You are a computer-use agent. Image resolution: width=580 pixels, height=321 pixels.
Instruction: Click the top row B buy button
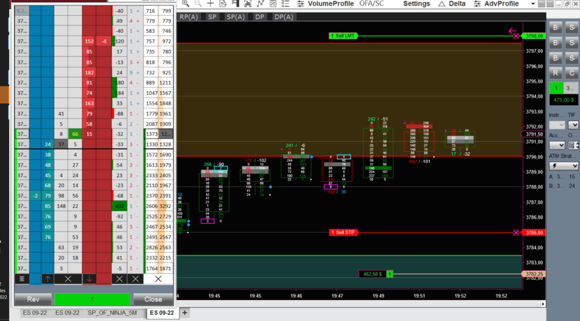pyautogui.click(x=556, y=28)
